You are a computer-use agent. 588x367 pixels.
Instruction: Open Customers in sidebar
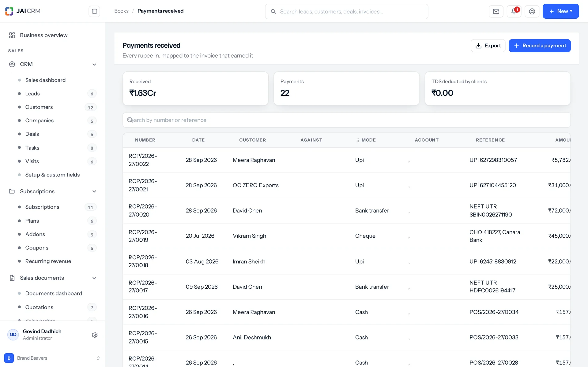click(39, 107)
